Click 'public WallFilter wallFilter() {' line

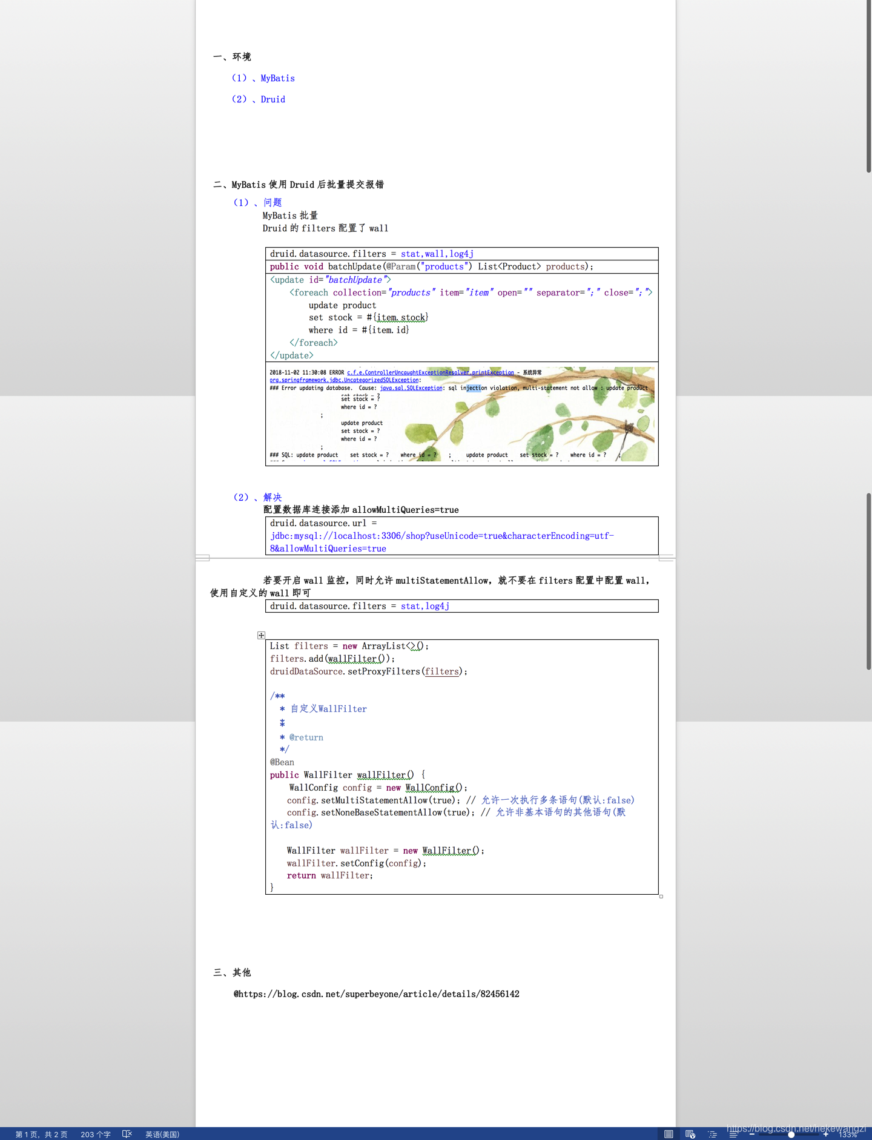point(348,775)
